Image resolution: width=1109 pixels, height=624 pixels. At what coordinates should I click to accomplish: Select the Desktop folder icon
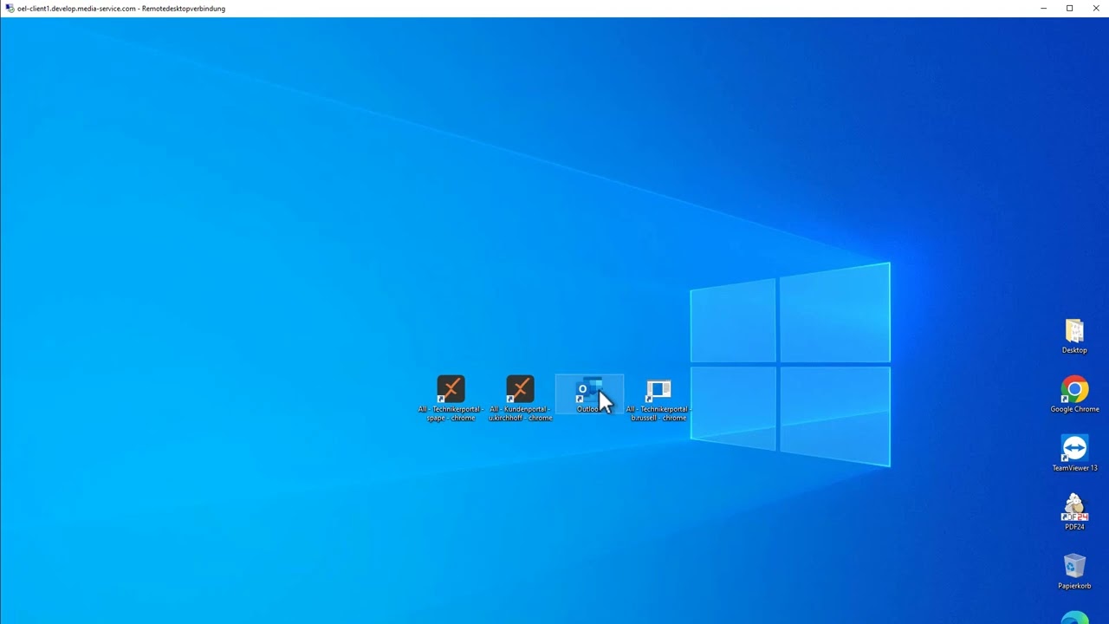[x=1074, y=336]
